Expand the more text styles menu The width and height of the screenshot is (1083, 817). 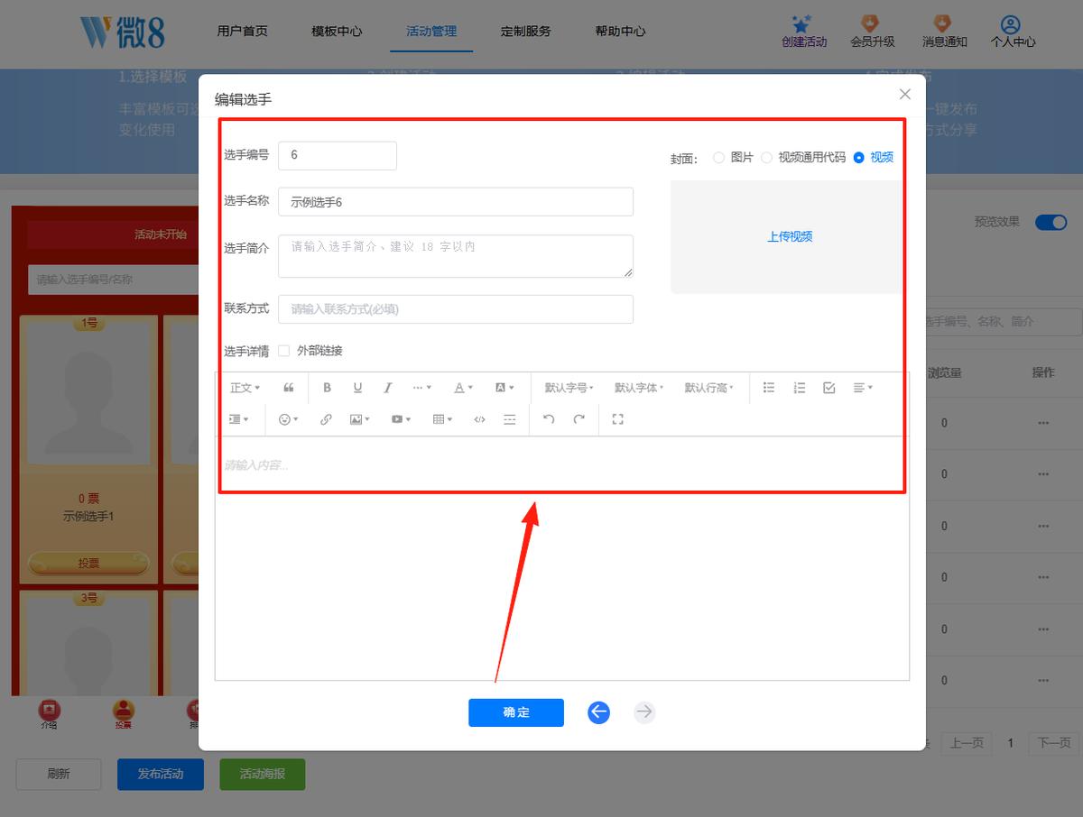click(421, 388)
